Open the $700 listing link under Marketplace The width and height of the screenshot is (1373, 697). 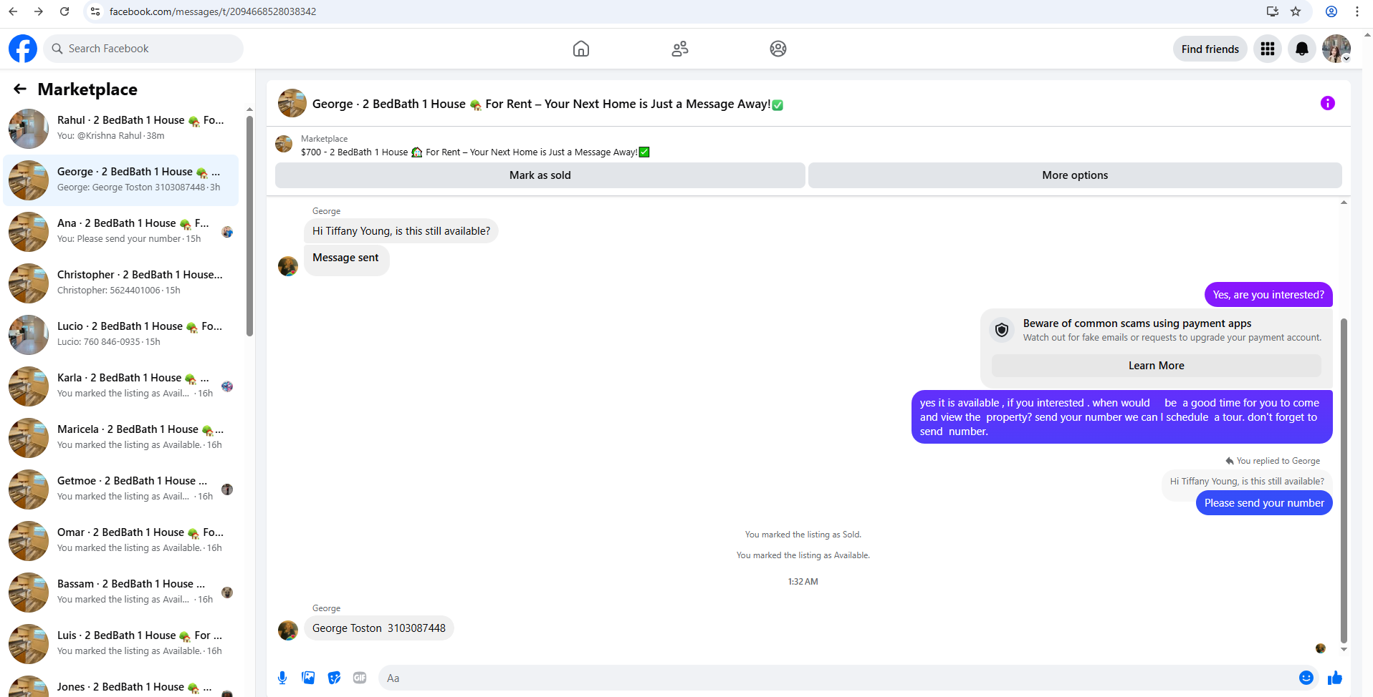tap(475, 152)
